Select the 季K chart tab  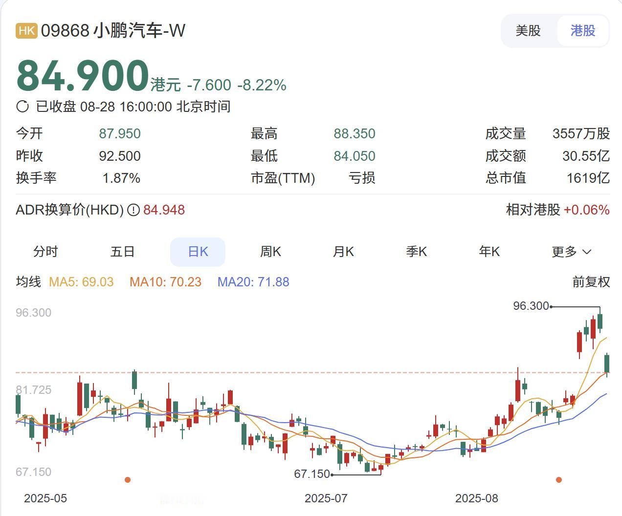[x=416, y=252]
